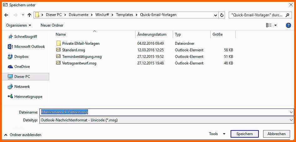Open the Organisieren menu

point(18,25)
